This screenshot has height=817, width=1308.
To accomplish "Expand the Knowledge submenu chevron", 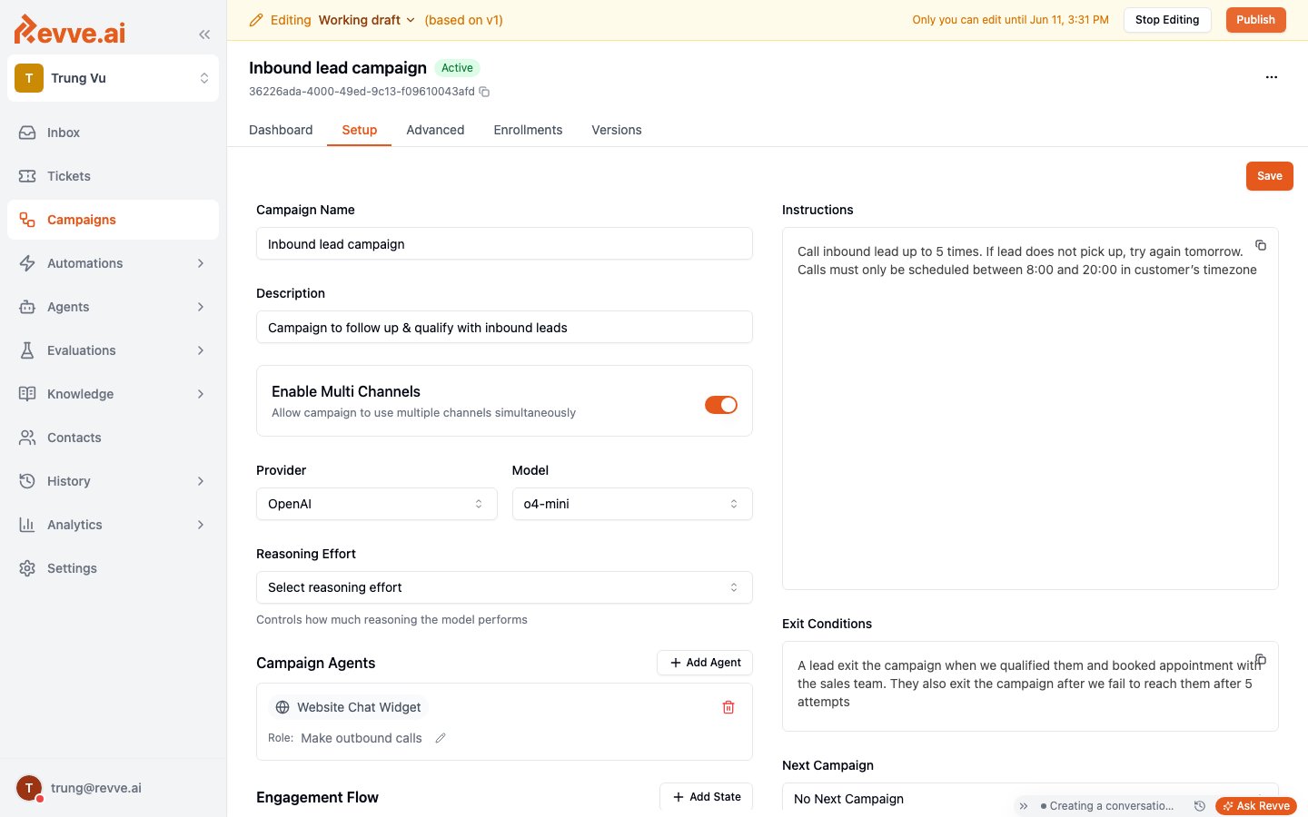I will 201,394.
